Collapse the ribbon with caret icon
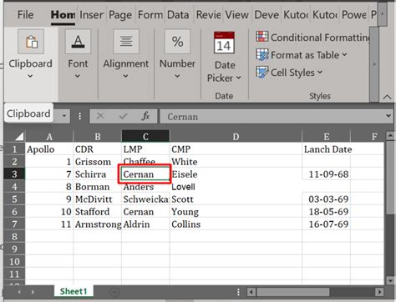Image resolution: width=396 pixels, height=302 pixels. point(387,97)
